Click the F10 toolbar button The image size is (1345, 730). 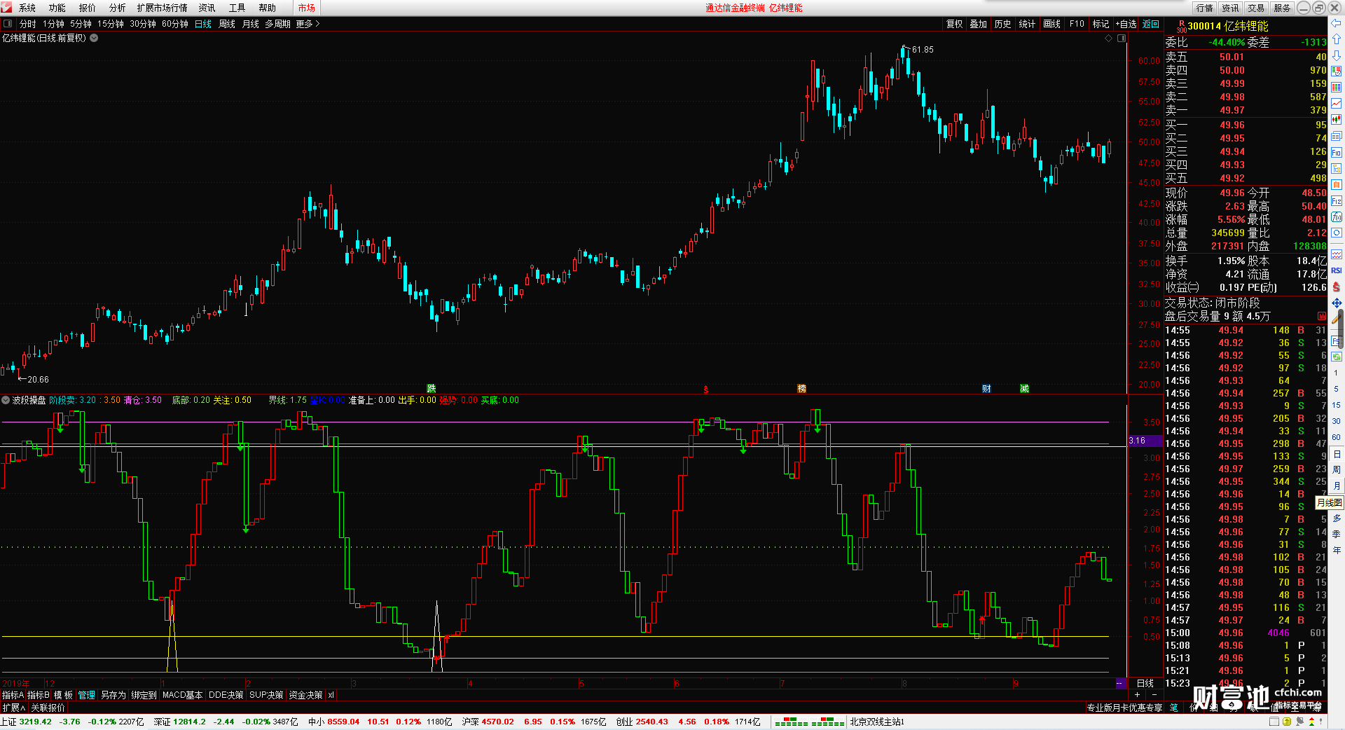(x=1077, y=24)
